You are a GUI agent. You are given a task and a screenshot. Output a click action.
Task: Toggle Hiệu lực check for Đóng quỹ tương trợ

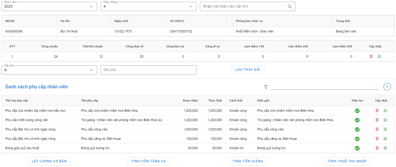tap(357, 148)
